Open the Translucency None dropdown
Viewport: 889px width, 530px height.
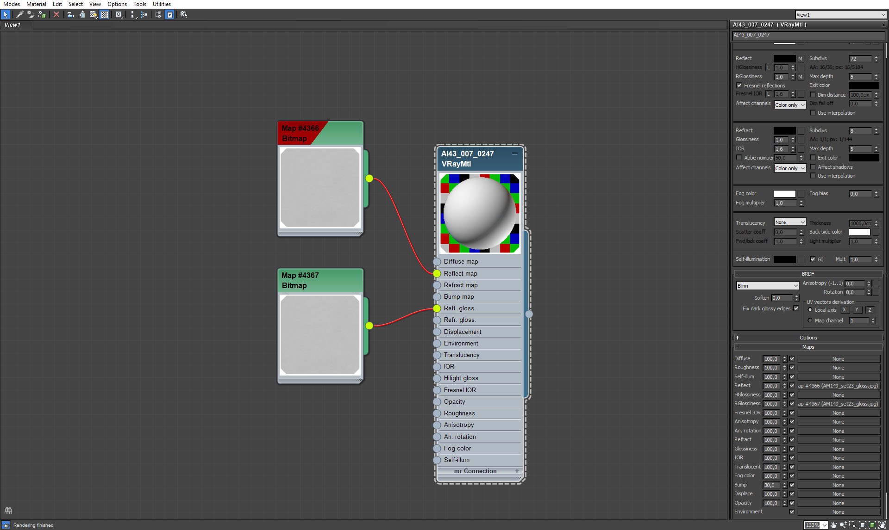point(790,222)
